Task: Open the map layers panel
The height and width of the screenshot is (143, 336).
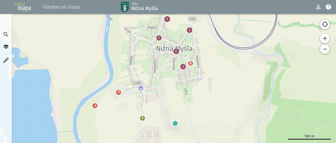Action: pyautogui.click(x=6, y=47)
